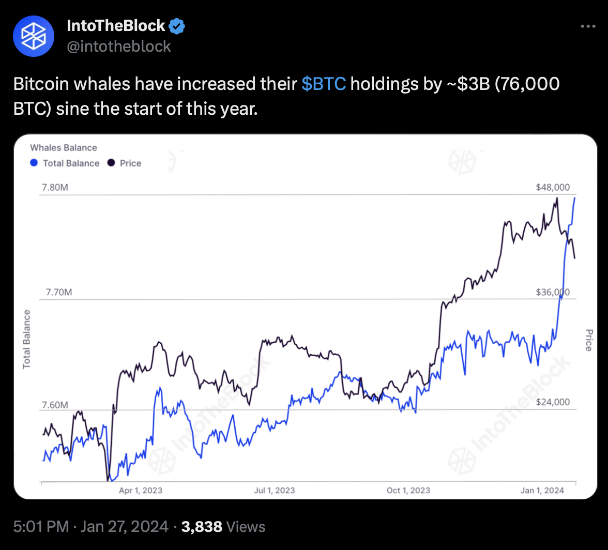Click the 3,838 Views count
This screenshot has height=550, width=608.
pyautogui.click(x=224, y=527)
